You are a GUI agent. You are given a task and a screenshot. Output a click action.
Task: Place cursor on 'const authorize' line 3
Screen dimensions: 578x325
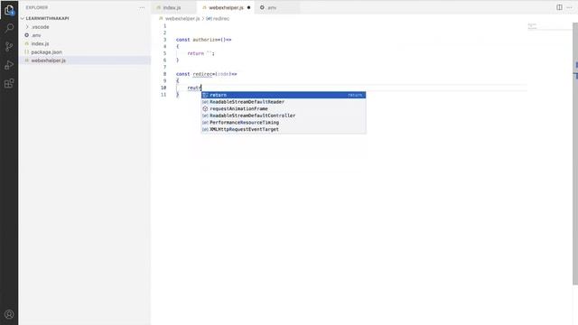coord(203,40)
